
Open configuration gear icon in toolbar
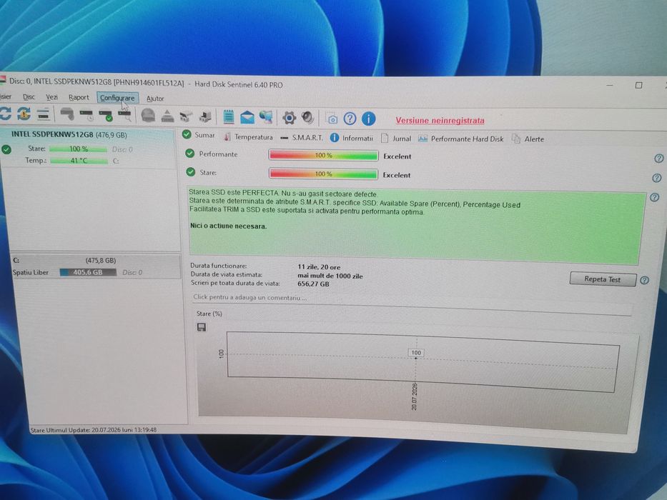[289, 118]
